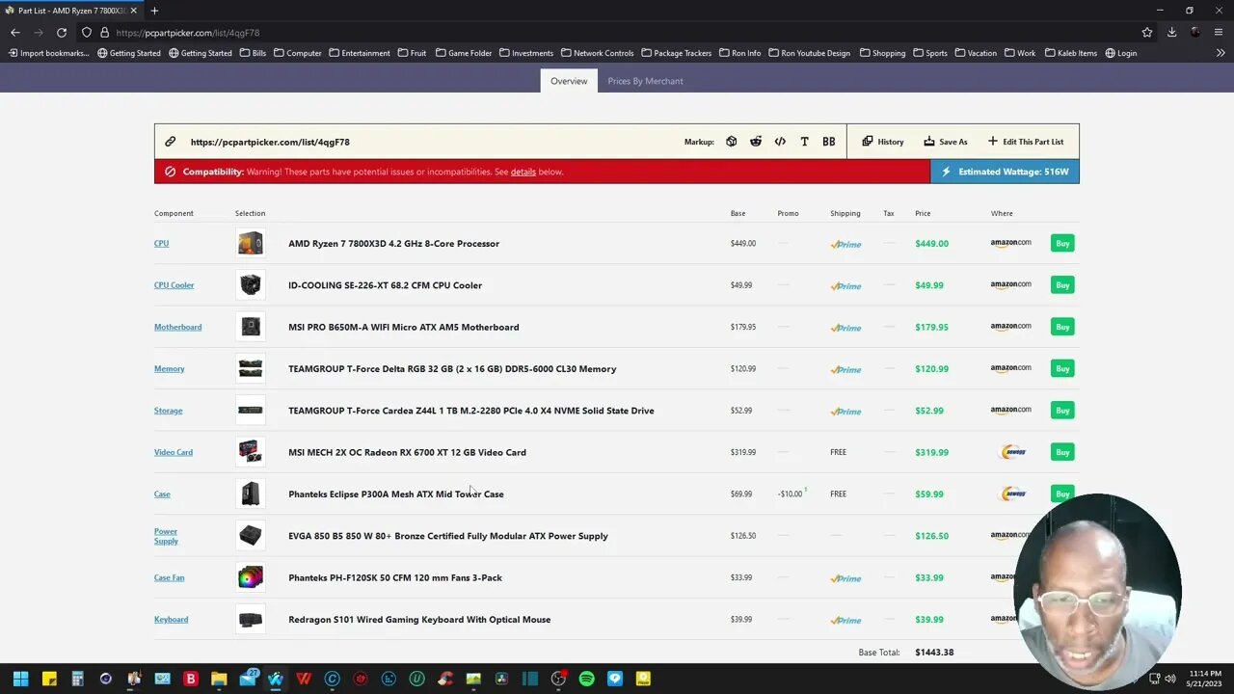Image resolution: width=1234 pixels, height=694 pixels.
Task: Open the Computer bookmark folder
Action: [x=297, y=53]
